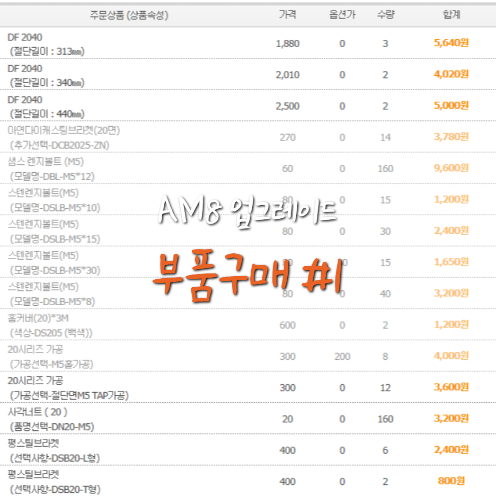Click the 샘스 렌지볼트 (M5) product name

point(46,162)
